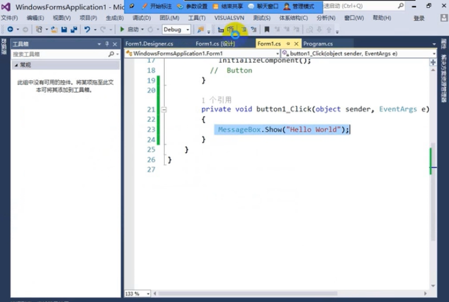Click the user account icon beside 登录
The width and height of the screenshot is (449, 302).
point(444,17)
